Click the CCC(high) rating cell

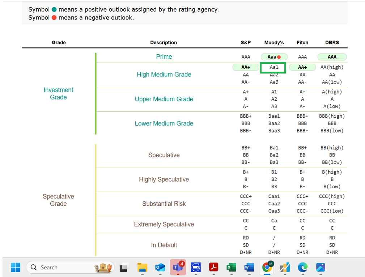pos(332,196)
